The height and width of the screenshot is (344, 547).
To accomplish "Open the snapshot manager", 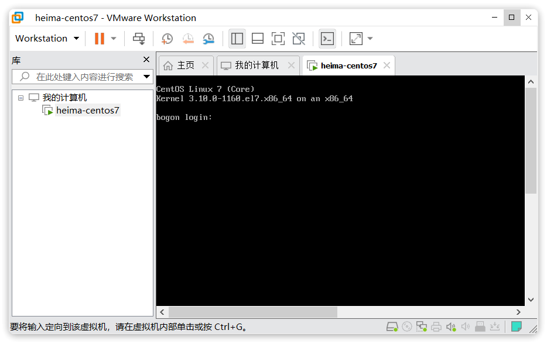I will coord(208,39).
